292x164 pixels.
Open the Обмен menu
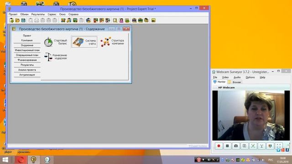pos(24,14)
